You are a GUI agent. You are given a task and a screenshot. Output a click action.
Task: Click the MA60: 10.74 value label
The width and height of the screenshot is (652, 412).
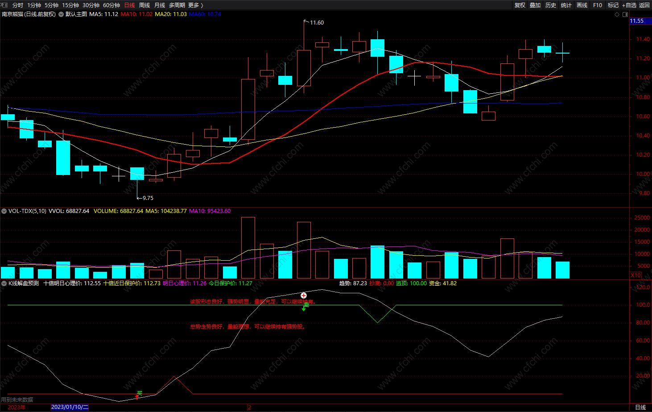tap(205, 14)
